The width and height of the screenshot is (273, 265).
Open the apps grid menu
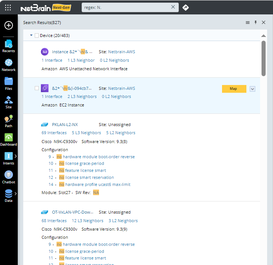coord(8,7)
